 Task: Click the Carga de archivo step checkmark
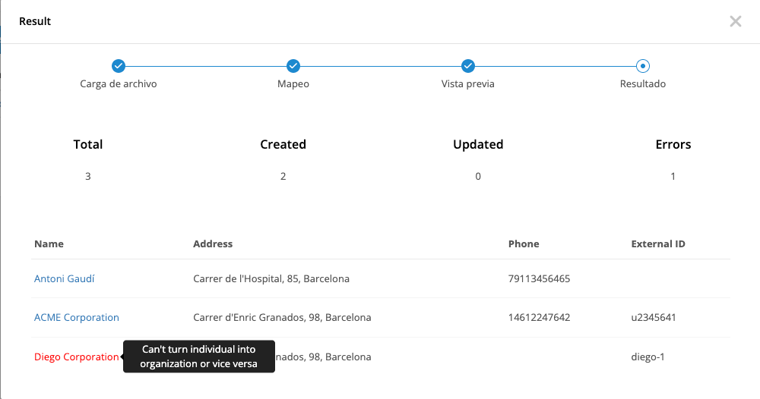pyautogui.click(x=119, y=66)
